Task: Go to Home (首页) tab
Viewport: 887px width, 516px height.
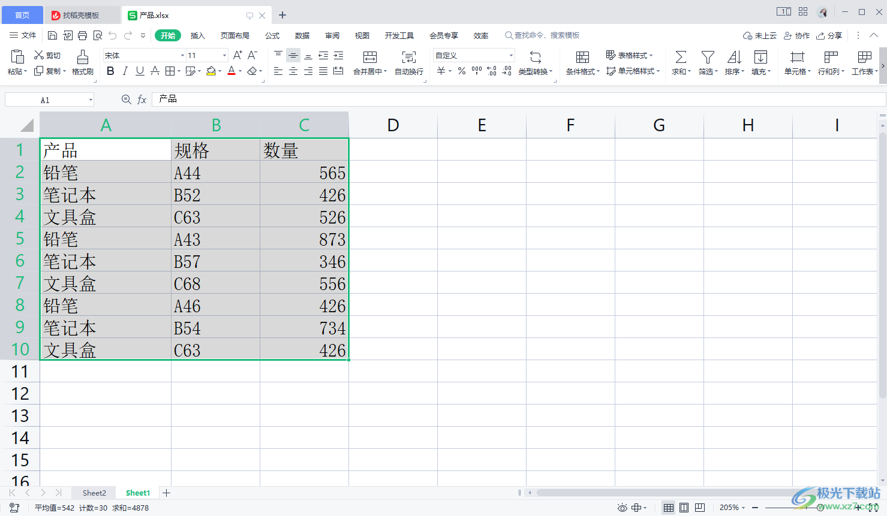Action: click(22, 15)
